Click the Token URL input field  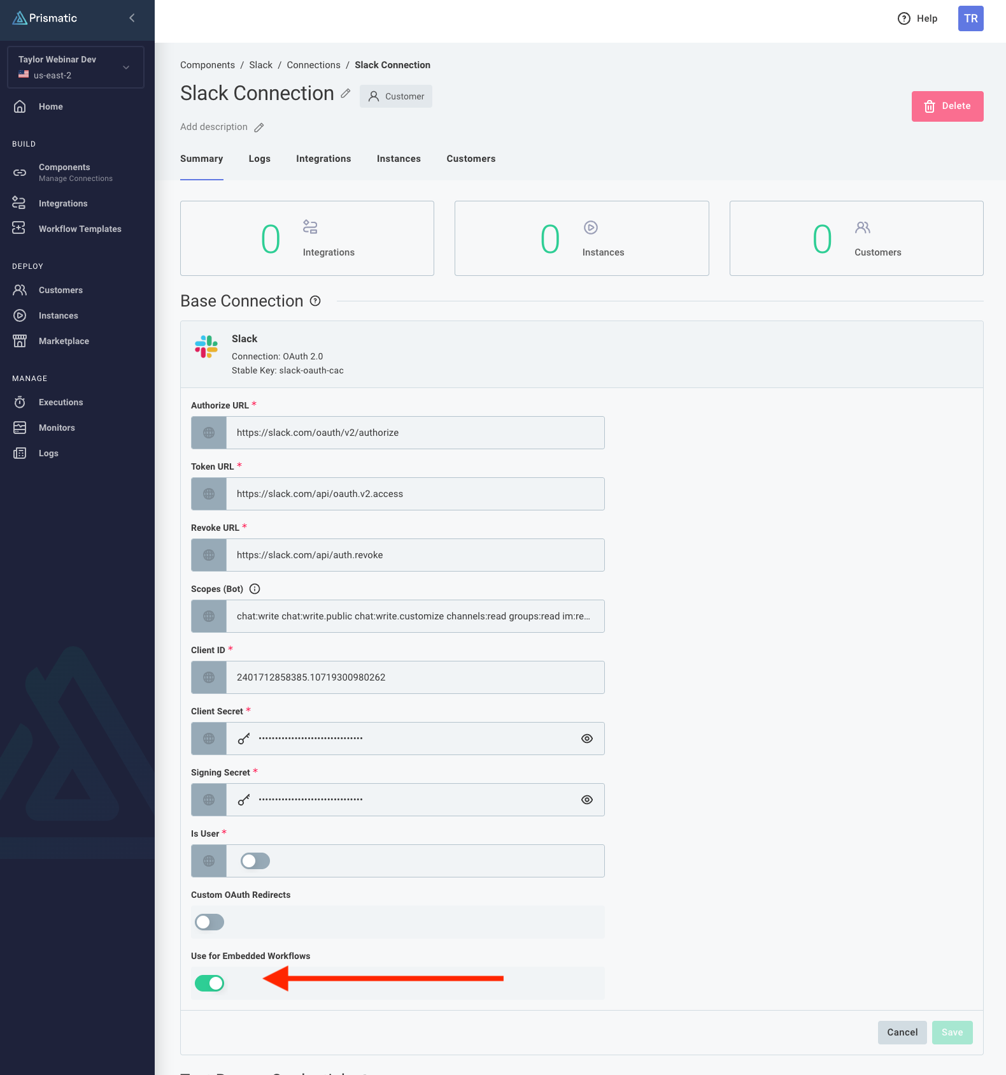point(415,494)
